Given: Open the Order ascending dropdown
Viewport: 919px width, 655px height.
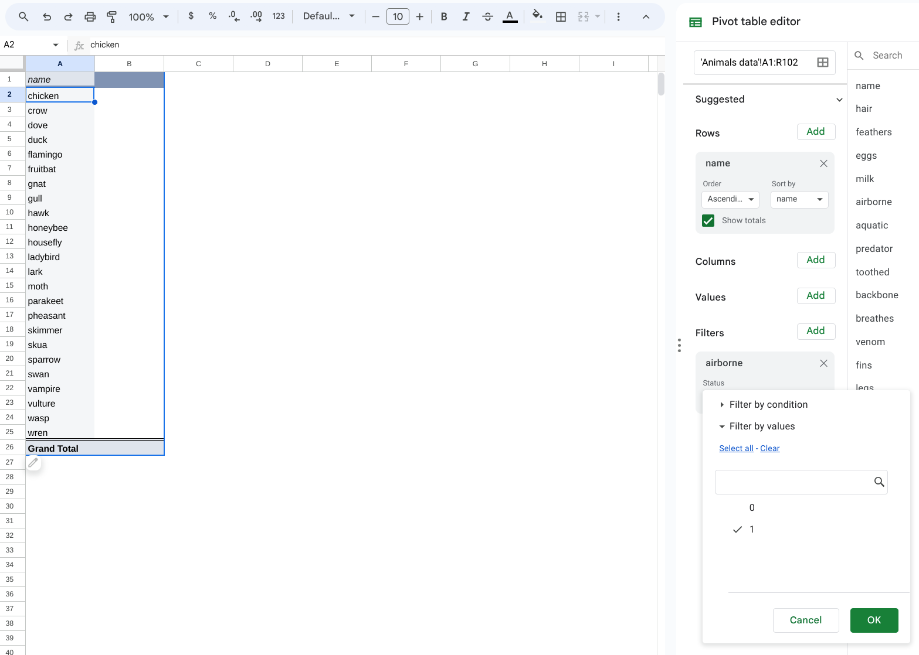Looking at the screenshot, I should pyautogui.click(x=730, y=199).
